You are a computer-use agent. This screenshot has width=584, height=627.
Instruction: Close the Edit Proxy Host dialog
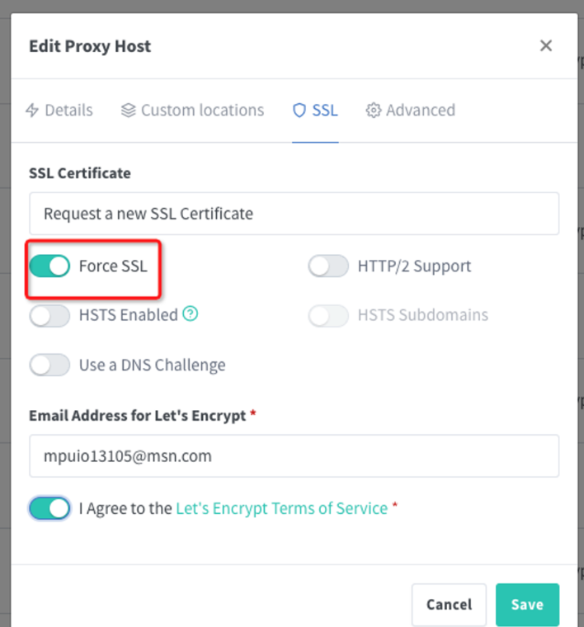(x=545, y=46)
